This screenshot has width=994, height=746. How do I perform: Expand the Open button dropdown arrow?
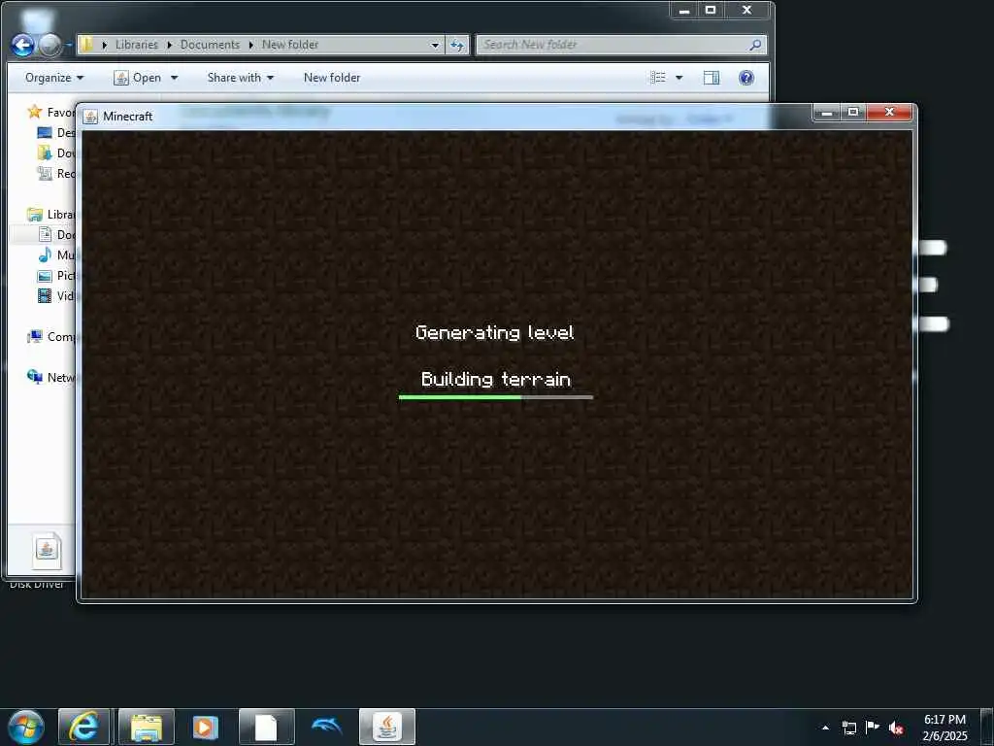click(175, 78)
